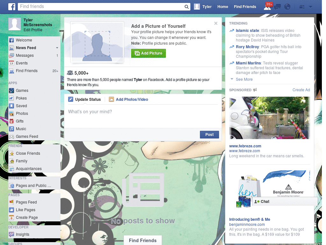
Task: Click the Gifts icon
Action: [11, 121]
